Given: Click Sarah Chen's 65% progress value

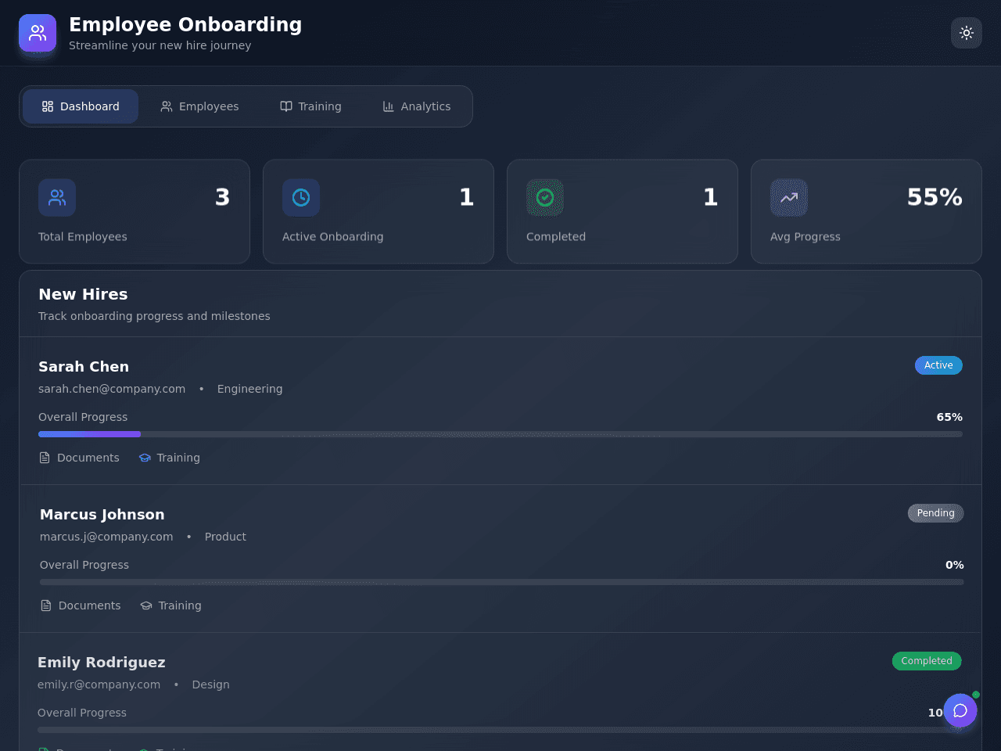Looking at the screenshot, I should 949,417.
